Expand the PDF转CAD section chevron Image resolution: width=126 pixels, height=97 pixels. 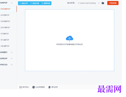click(12, 65)
